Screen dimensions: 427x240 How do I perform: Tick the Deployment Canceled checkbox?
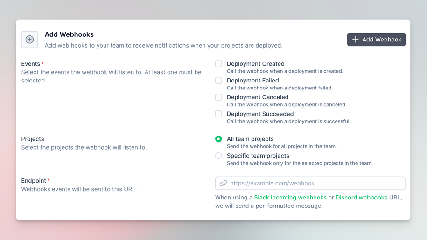[x=218, y=97]
